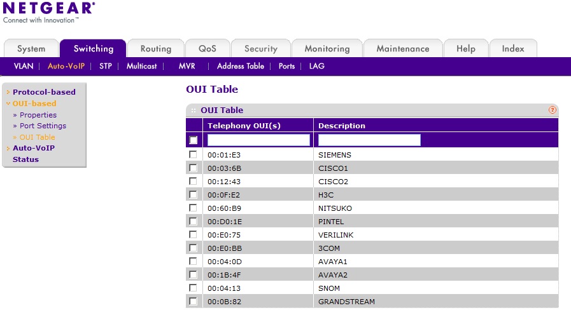Go to the Maintenance tab
This screenshot has width=571, height=315.
click(403, 49)
